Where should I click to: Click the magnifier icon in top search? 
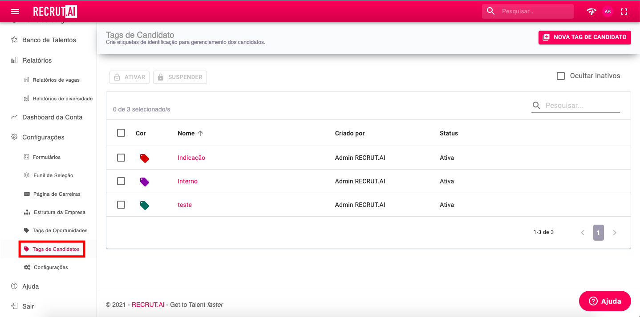(491, 11)
